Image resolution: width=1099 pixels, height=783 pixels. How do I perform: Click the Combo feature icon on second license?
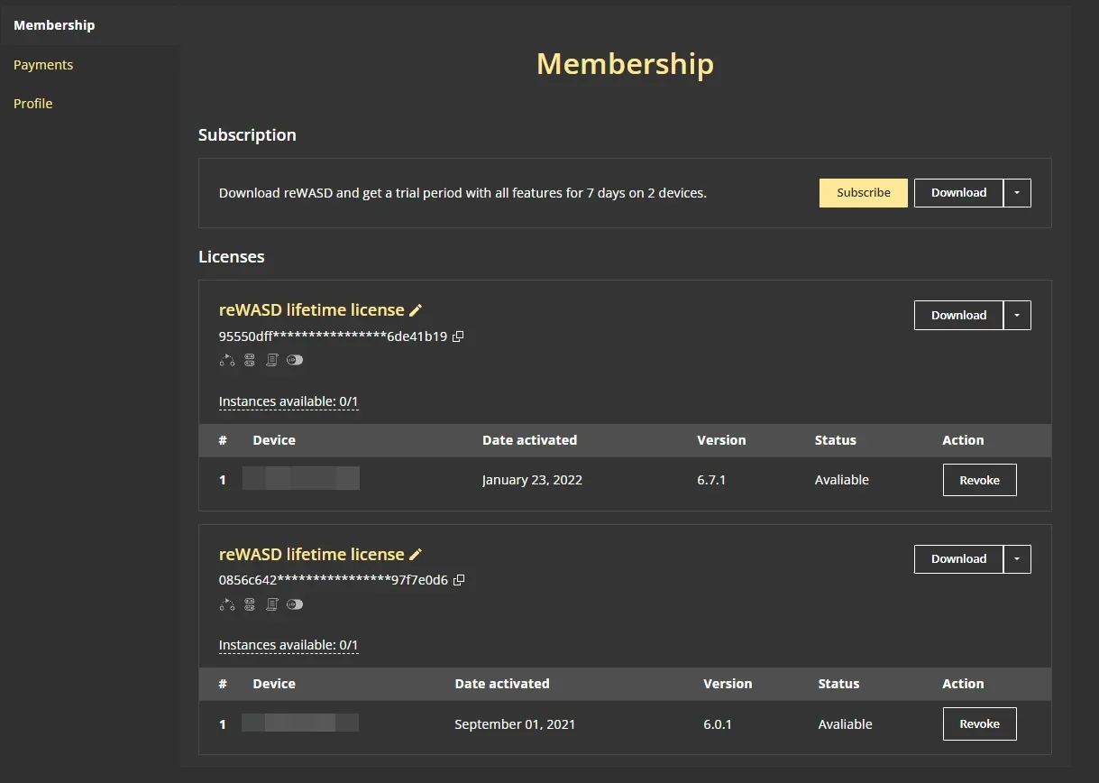(x=227, y=604)
